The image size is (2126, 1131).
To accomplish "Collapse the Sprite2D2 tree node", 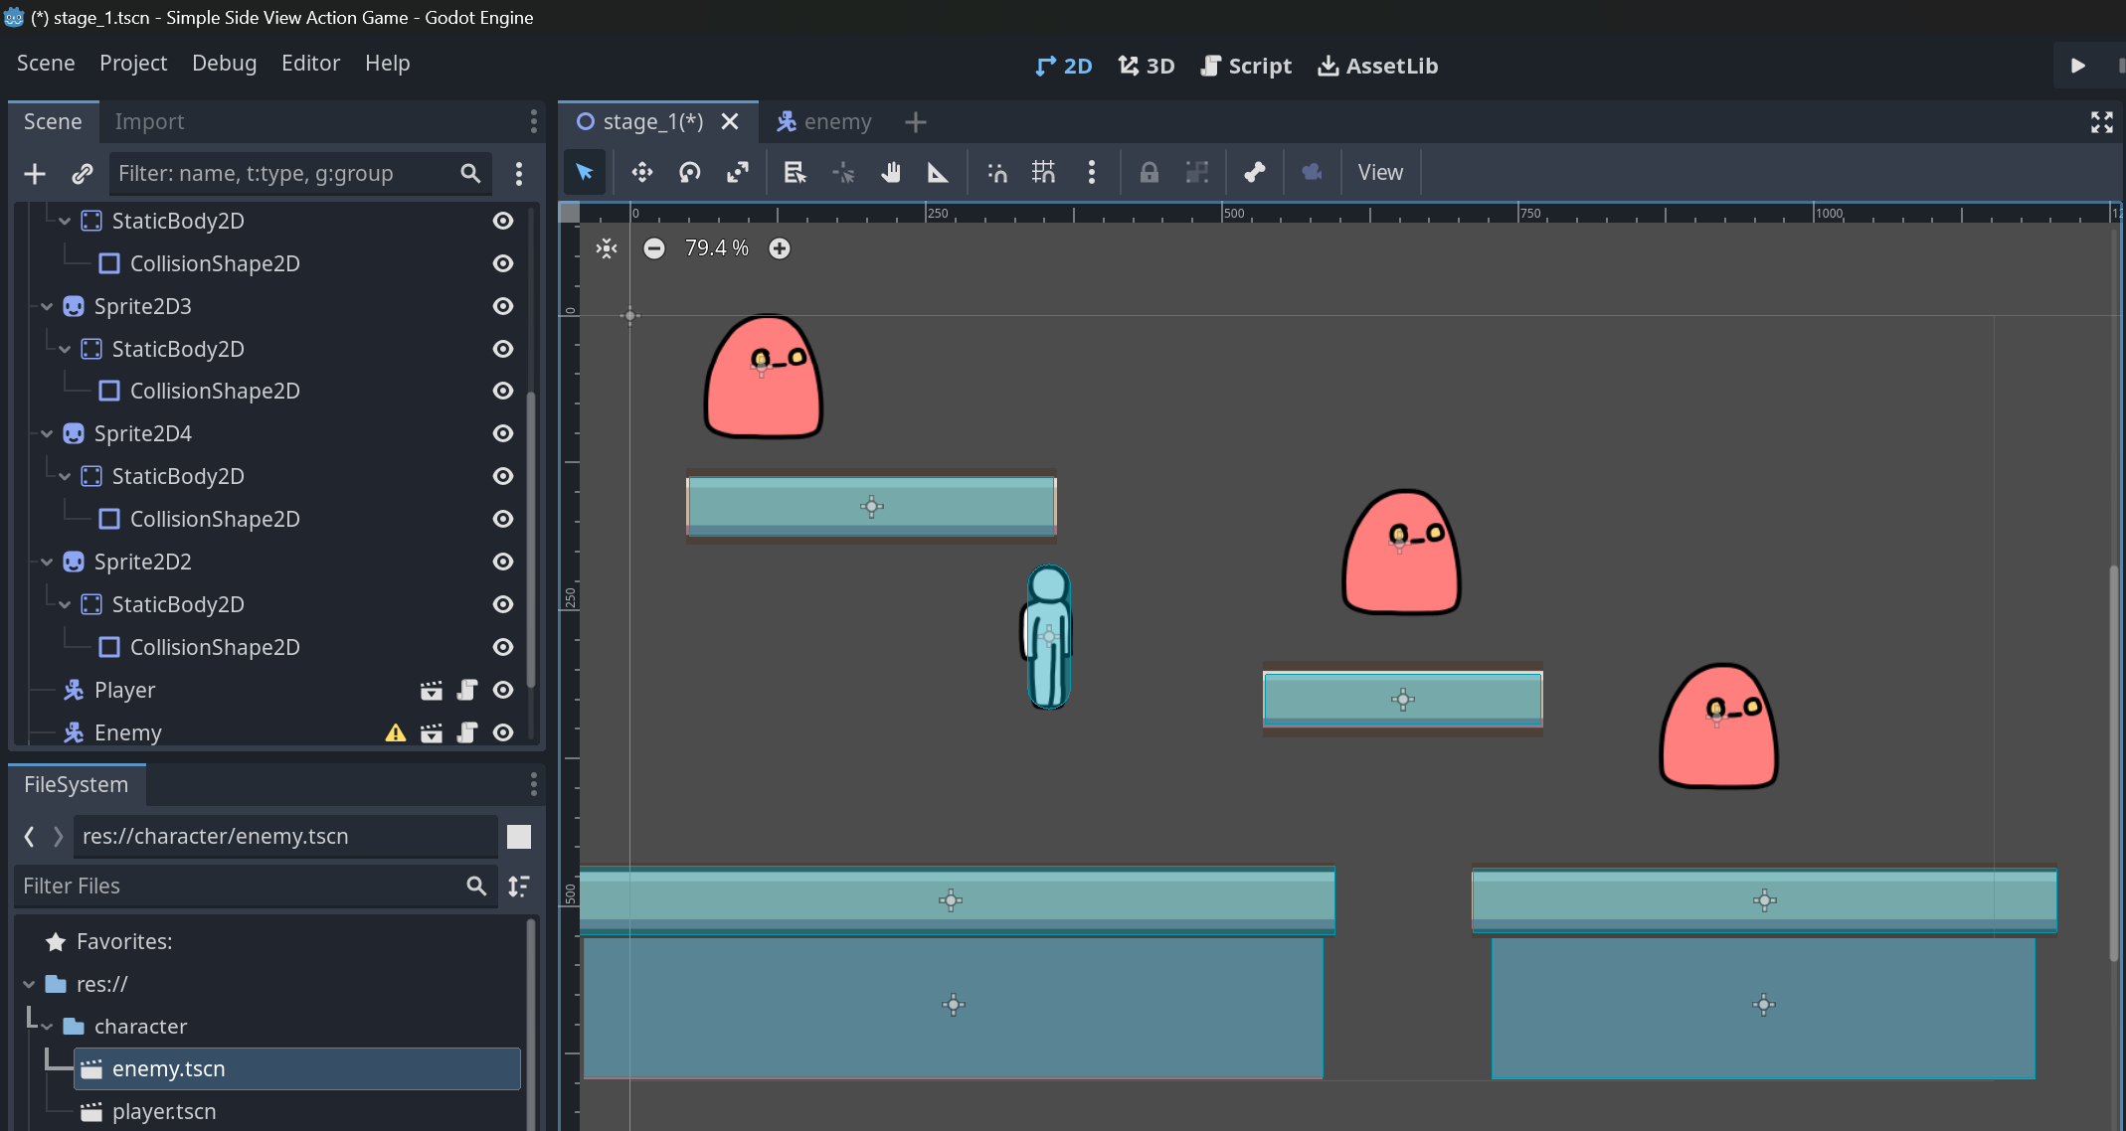I will [47, 562].
